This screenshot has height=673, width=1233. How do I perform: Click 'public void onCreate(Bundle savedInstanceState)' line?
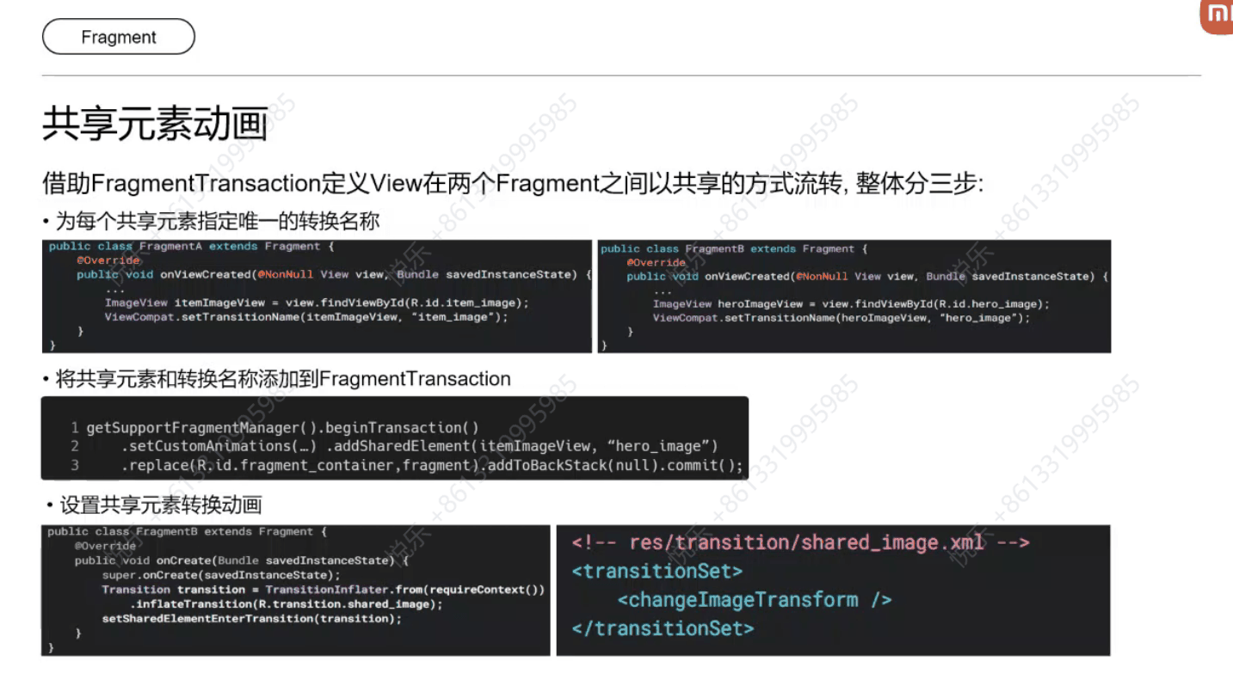click(241, 560)
